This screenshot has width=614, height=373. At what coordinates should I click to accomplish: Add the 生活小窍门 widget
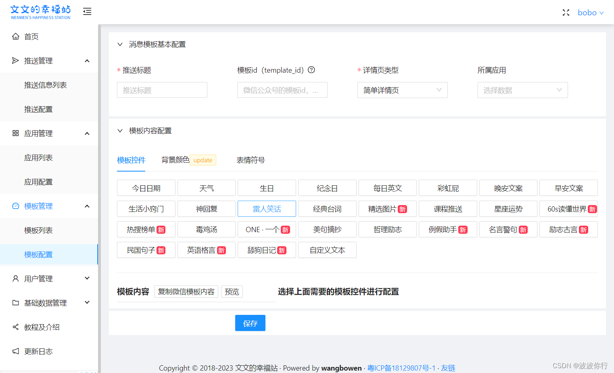pyautogui.click(x=146, y=209)
